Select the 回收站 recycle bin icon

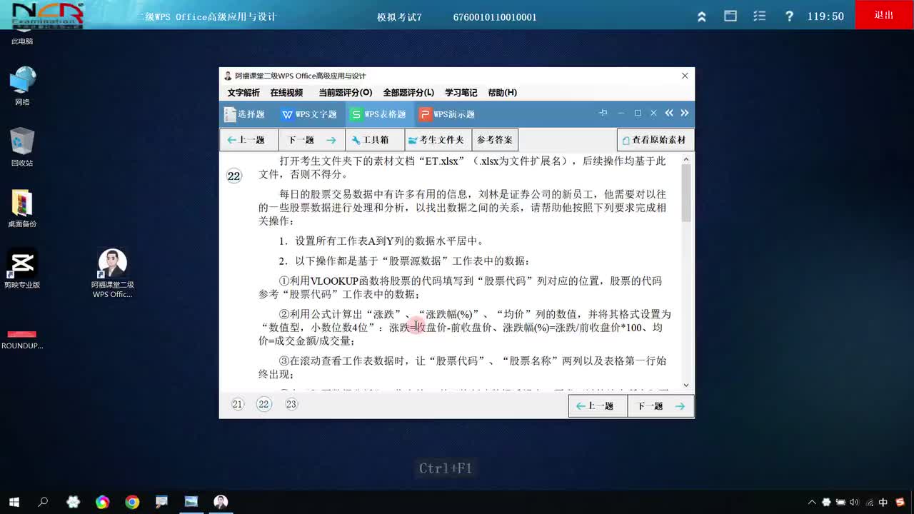(22, 147)
